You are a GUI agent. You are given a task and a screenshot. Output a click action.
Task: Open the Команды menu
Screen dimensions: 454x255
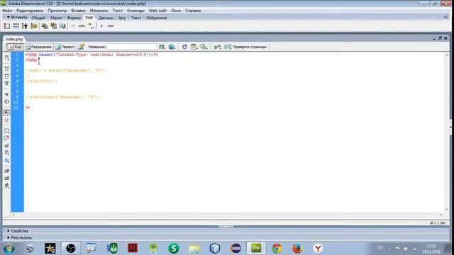click(x=135, y=11)
